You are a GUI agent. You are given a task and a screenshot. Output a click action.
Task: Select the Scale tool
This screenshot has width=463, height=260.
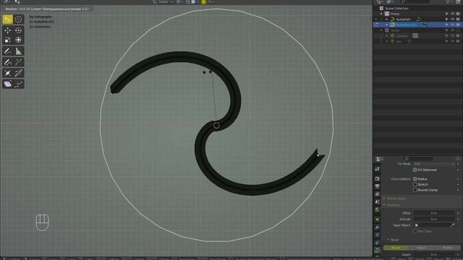click(x=8, y=40)
